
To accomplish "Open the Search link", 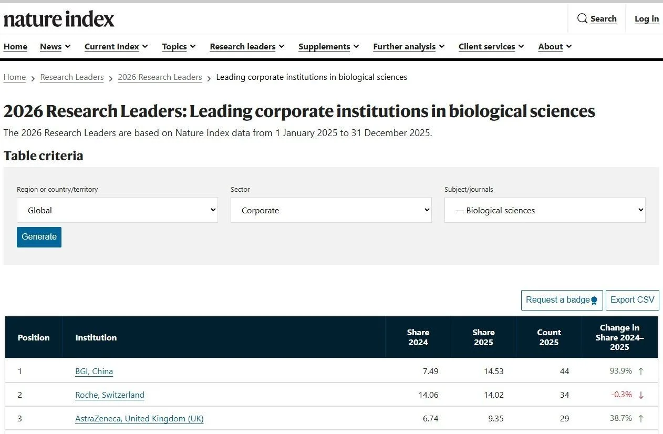I will (x=603, y=19).
